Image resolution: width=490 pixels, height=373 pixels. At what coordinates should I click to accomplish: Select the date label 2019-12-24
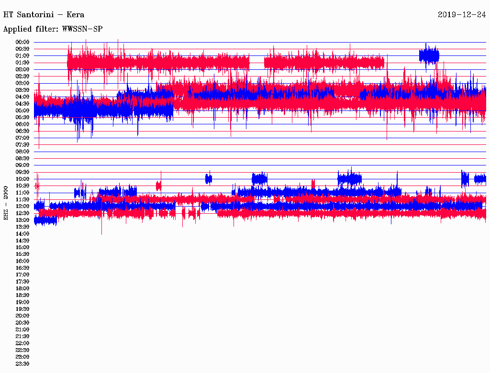pyautogui.click(x=462, y=14)
